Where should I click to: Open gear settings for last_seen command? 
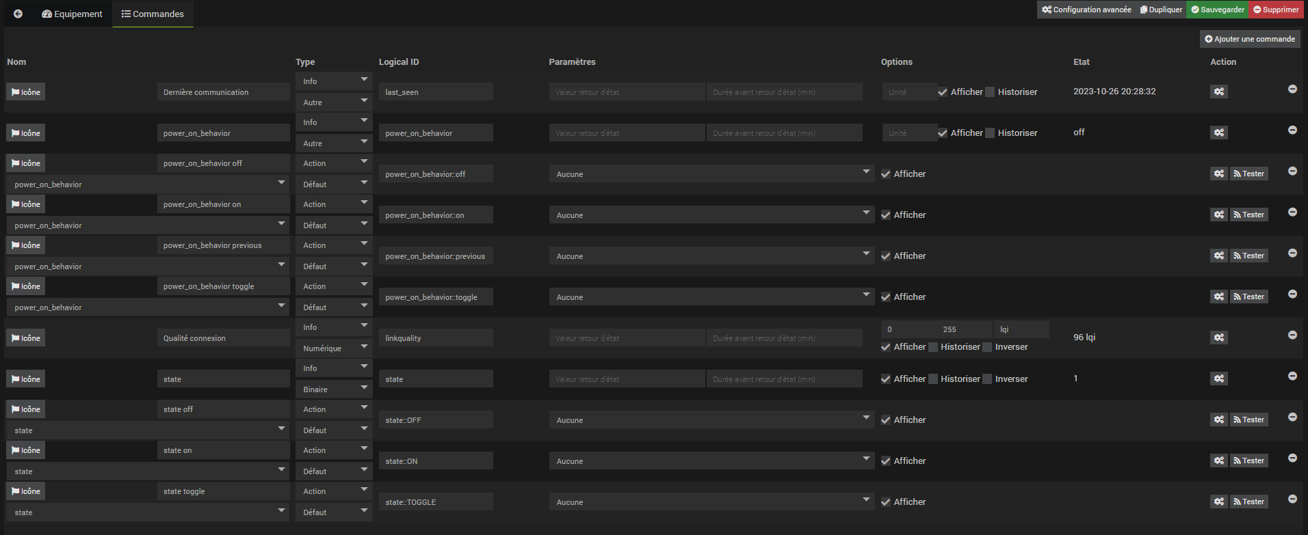pyautogui.click(x=1218, y=92)
